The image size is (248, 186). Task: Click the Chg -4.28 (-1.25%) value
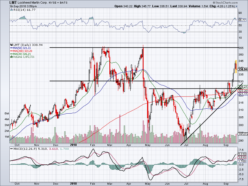pos(222,6)
